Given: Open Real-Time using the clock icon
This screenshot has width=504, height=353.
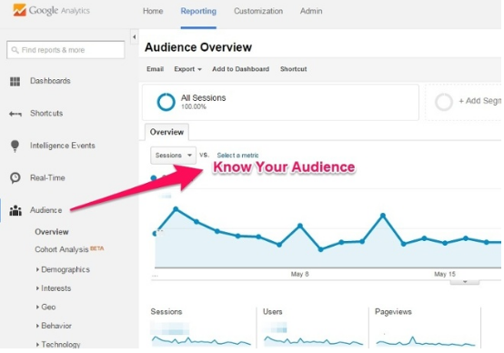Looking at the screenshot, I should pos(15,177).
